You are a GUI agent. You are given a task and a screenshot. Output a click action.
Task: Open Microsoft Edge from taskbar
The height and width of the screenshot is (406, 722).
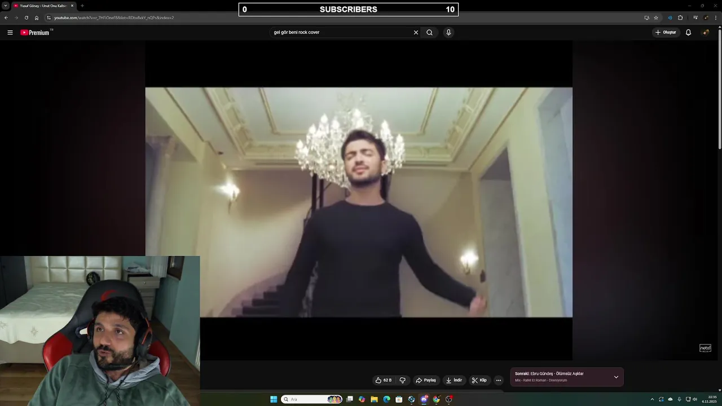click(x=386, y=399)
